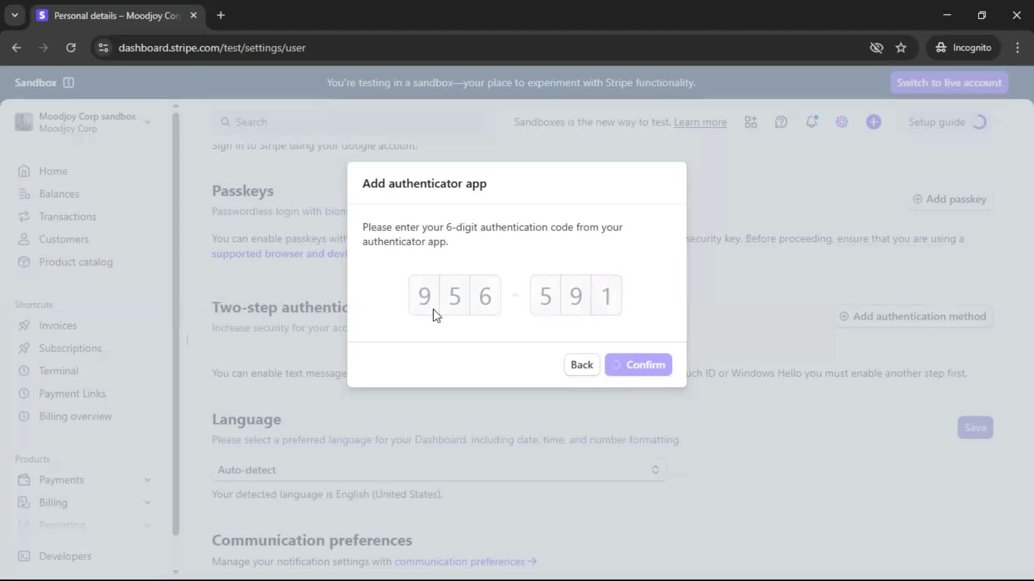Click the Confirm button
This screenshot has height=581, width=1034.
pos(638,365)
